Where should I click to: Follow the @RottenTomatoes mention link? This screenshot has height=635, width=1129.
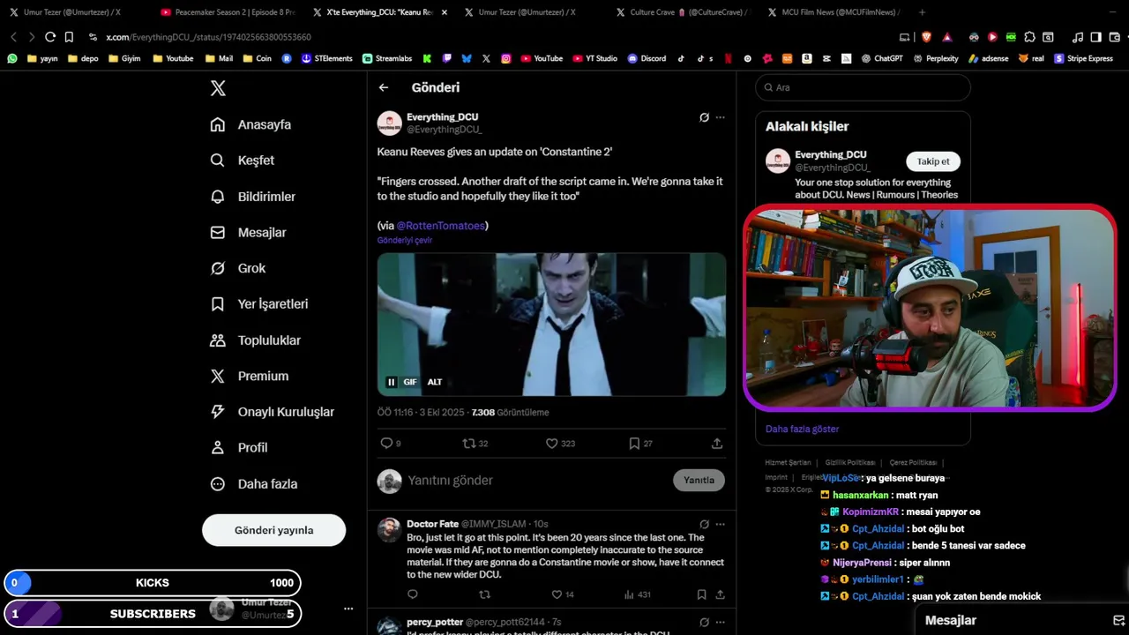(440, 226)
